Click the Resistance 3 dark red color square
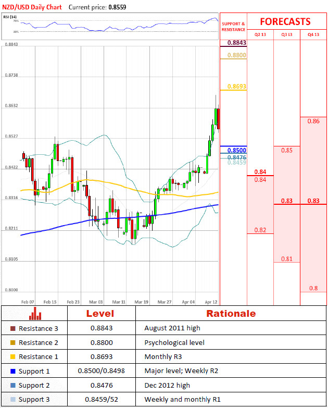 click(x=12, y=328)
